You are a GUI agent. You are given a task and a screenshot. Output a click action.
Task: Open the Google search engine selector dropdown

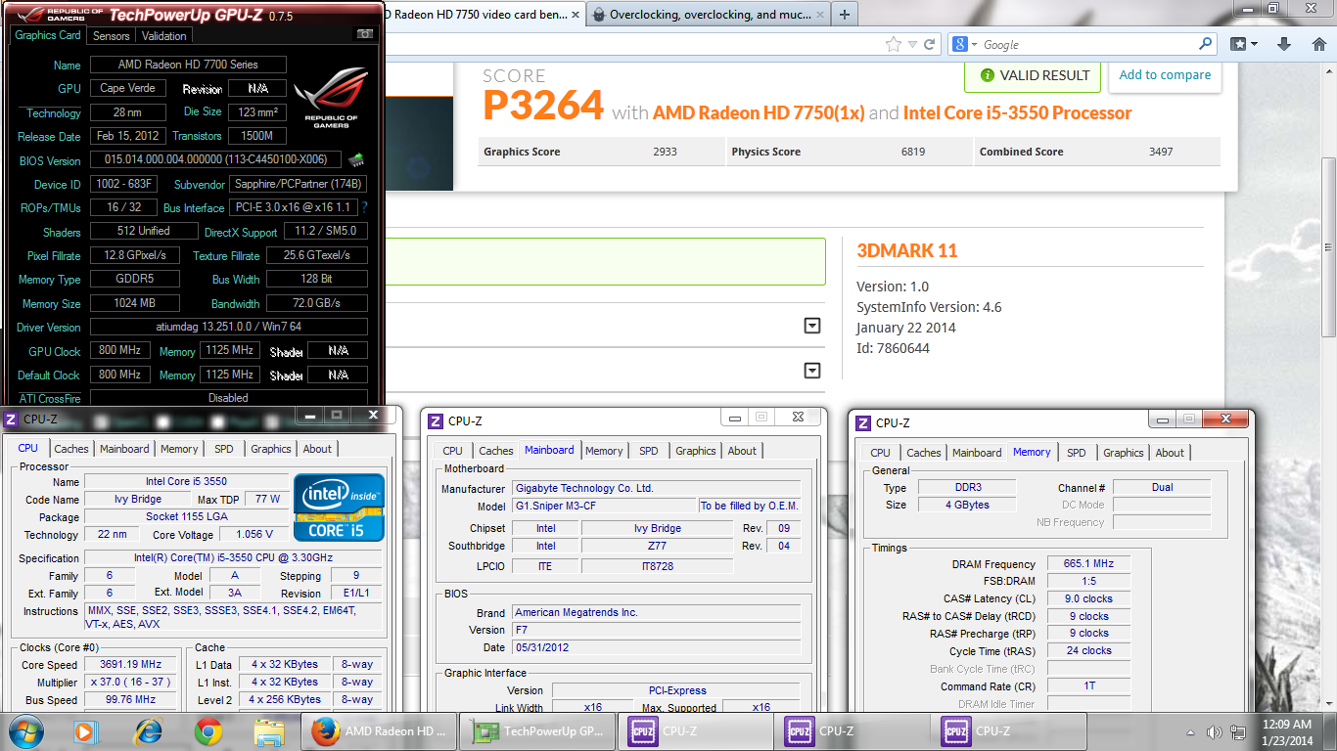966,44
